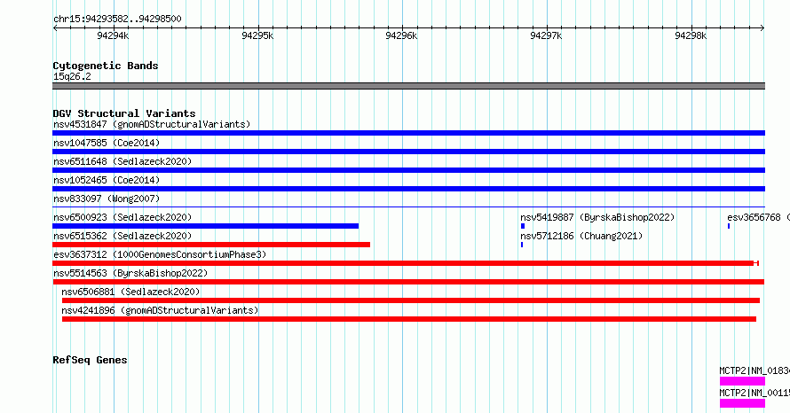Select the small blue marker under esv3656768

tap(729, 226)
